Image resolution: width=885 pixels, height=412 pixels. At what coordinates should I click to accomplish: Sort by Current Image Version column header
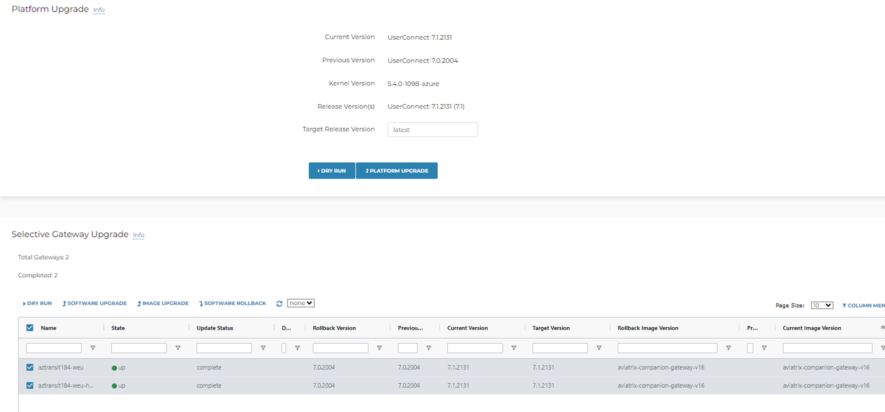812,328
